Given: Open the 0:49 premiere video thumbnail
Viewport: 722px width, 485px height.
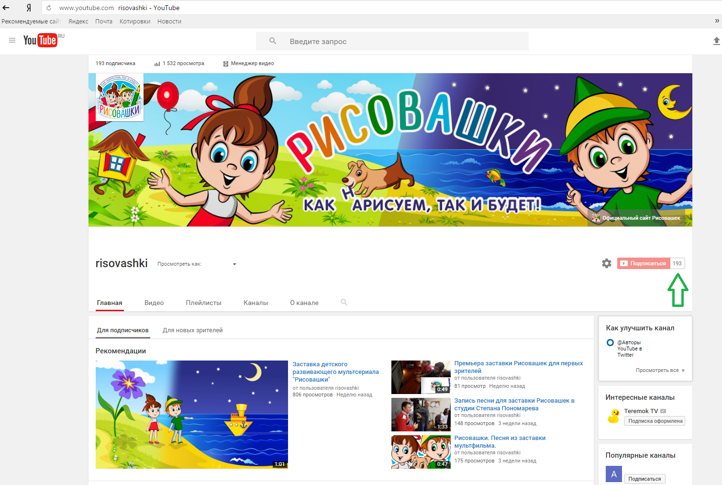Looking at the screenshot, I should 421,377.
